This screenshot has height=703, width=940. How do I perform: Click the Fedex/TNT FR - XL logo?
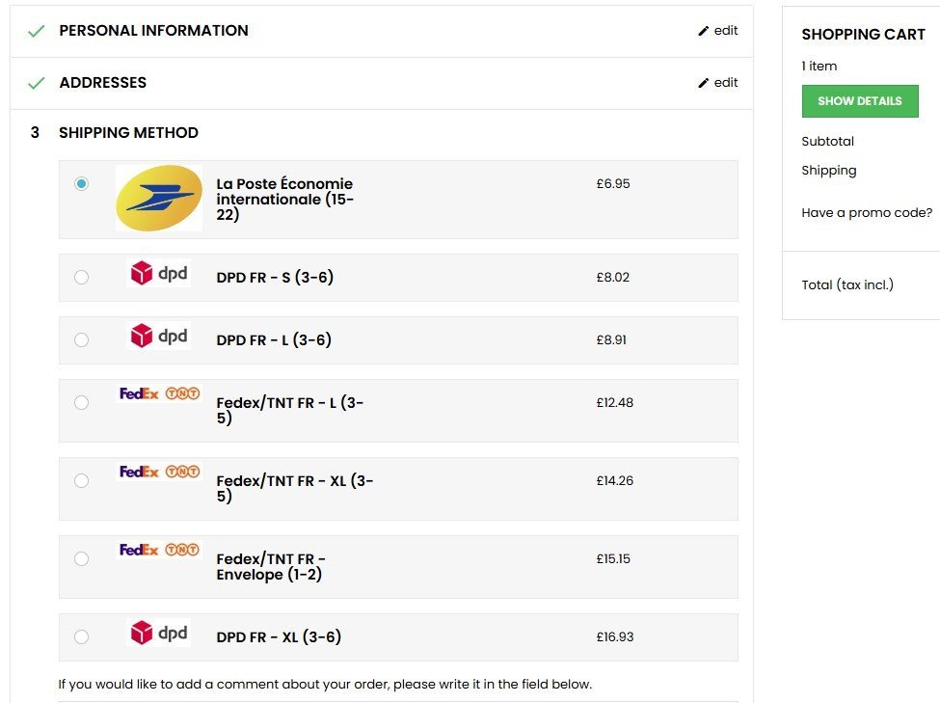point(159,472)
